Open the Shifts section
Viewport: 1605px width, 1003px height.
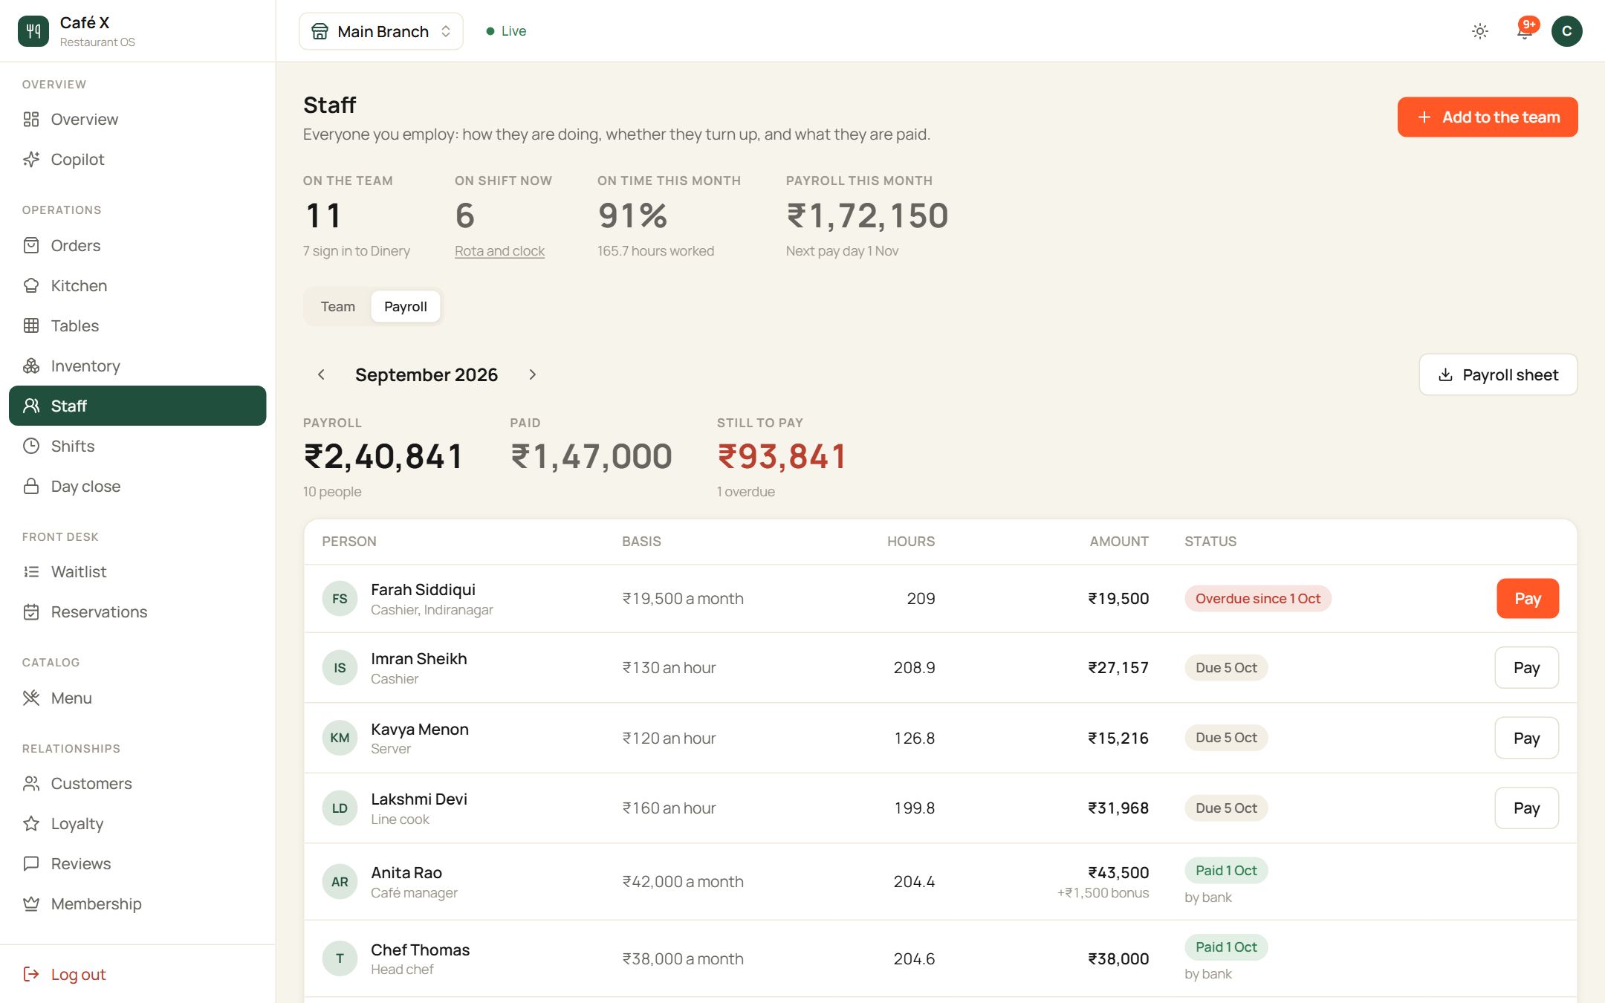click(137, 447)
